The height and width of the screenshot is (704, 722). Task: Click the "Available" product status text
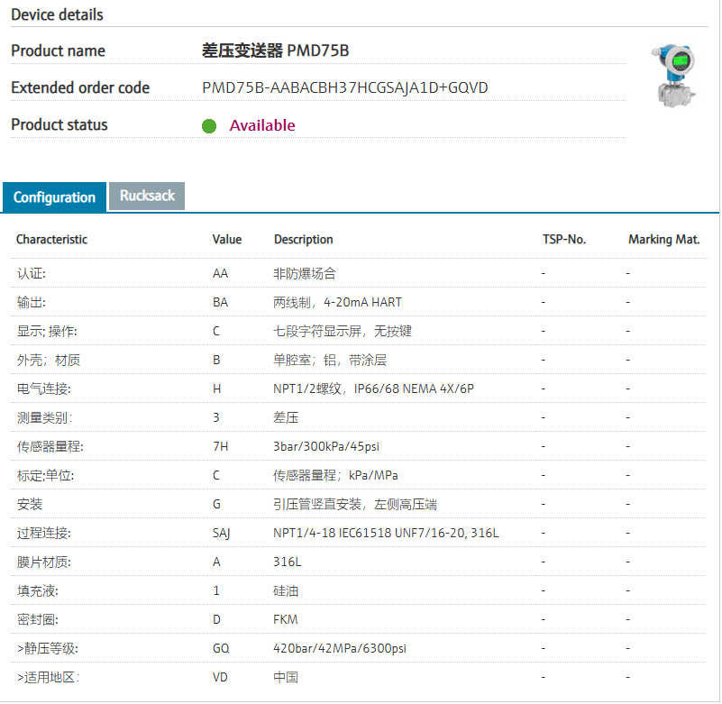click(262, 125)
